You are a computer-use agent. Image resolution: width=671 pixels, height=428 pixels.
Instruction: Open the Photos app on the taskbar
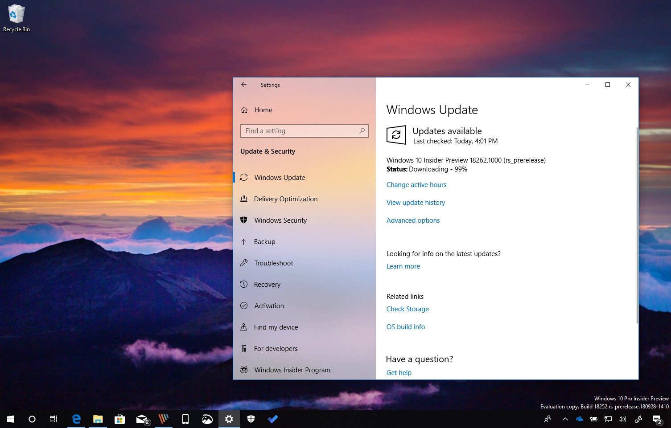pos(207,419)
